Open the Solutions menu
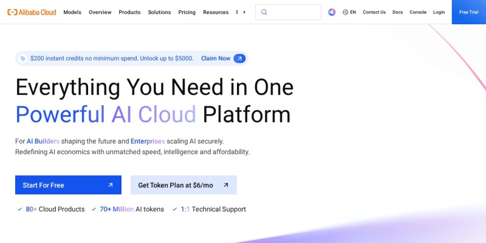Viewport: 486px width, 243px height. 159,12
